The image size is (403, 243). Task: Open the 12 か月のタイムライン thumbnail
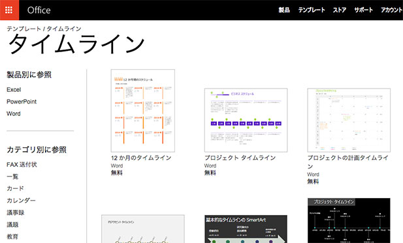[143, 111]
